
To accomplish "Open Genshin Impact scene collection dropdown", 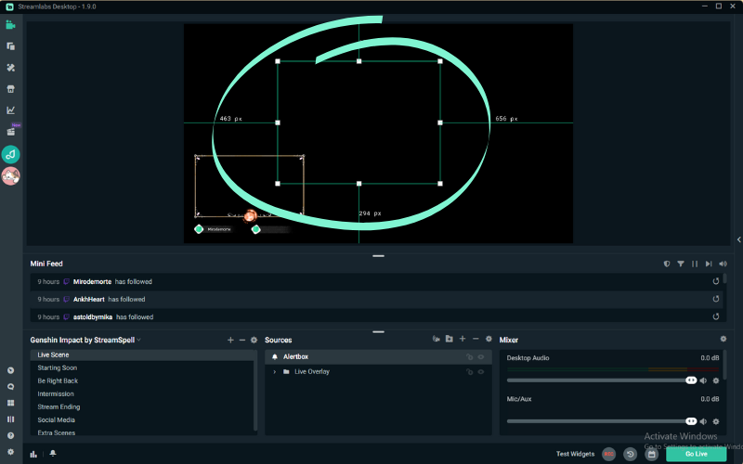I will (85, 340).
